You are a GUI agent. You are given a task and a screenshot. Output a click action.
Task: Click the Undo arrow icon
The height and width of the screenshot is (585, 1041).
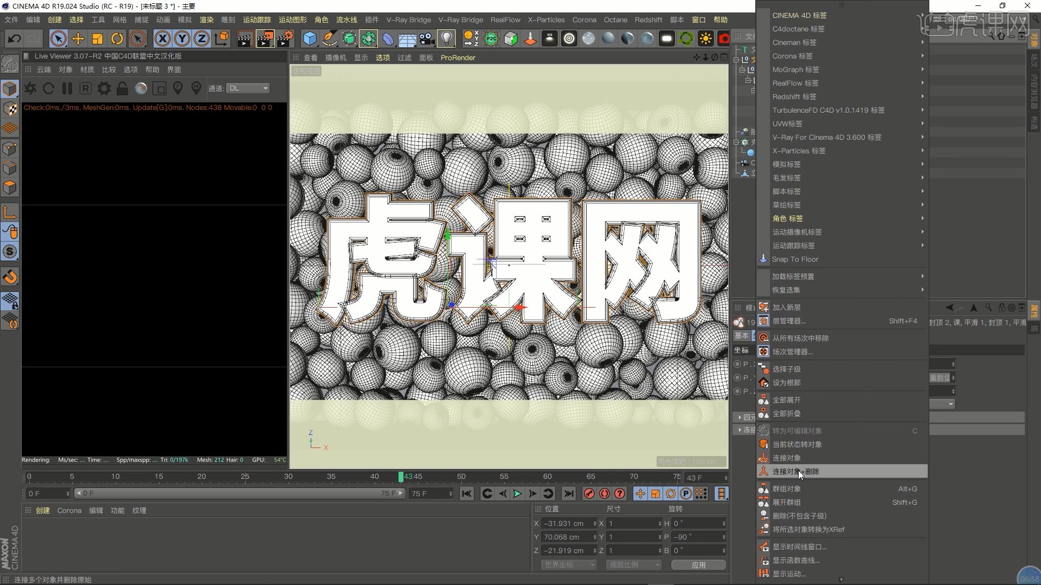pyautogui.click(x=14, y=38)
